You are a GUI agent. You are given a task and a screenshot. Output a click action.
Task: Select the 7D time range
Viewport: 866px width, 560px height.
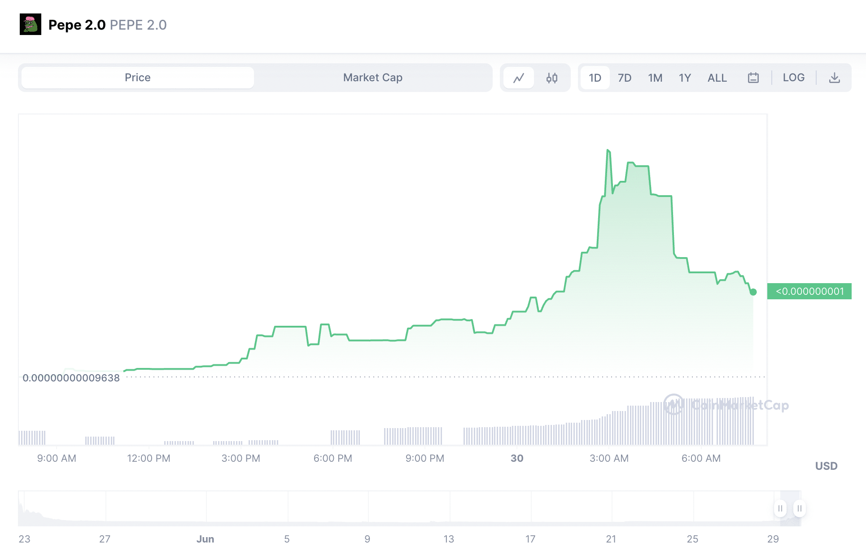(625, 78)
